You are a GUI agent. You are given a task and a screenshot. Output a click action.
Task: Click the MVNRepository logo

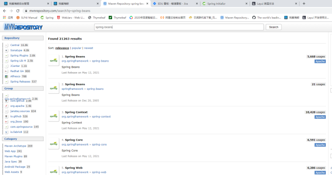23,27
